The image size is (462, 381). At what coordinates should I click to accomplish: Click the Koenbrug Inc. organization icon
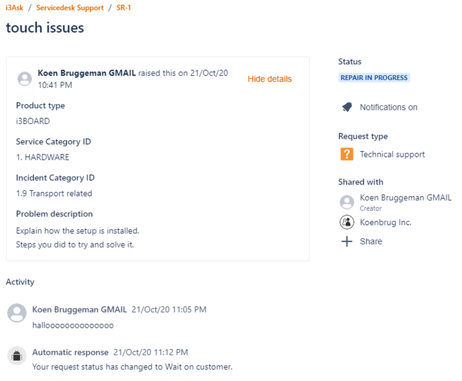[347, 222]
